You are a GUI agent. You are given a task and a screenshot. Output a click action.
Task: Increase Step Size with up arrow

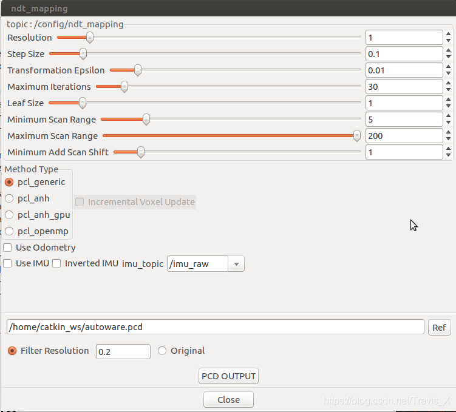(449, 50)
